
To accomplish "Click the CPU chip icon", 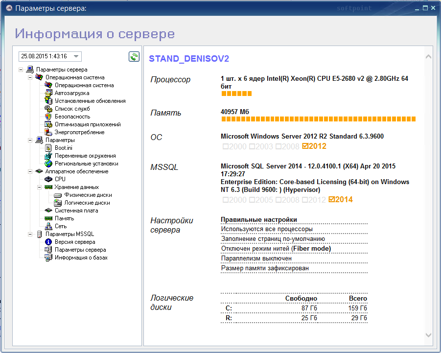I will click(x=48, y=179).
